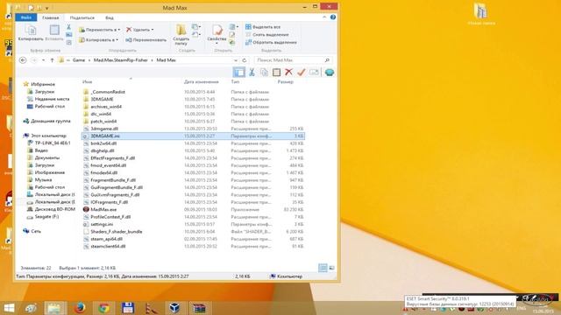Switch to the Вид ribbon tab
561x315 pixels.
(x=110, y=17)
